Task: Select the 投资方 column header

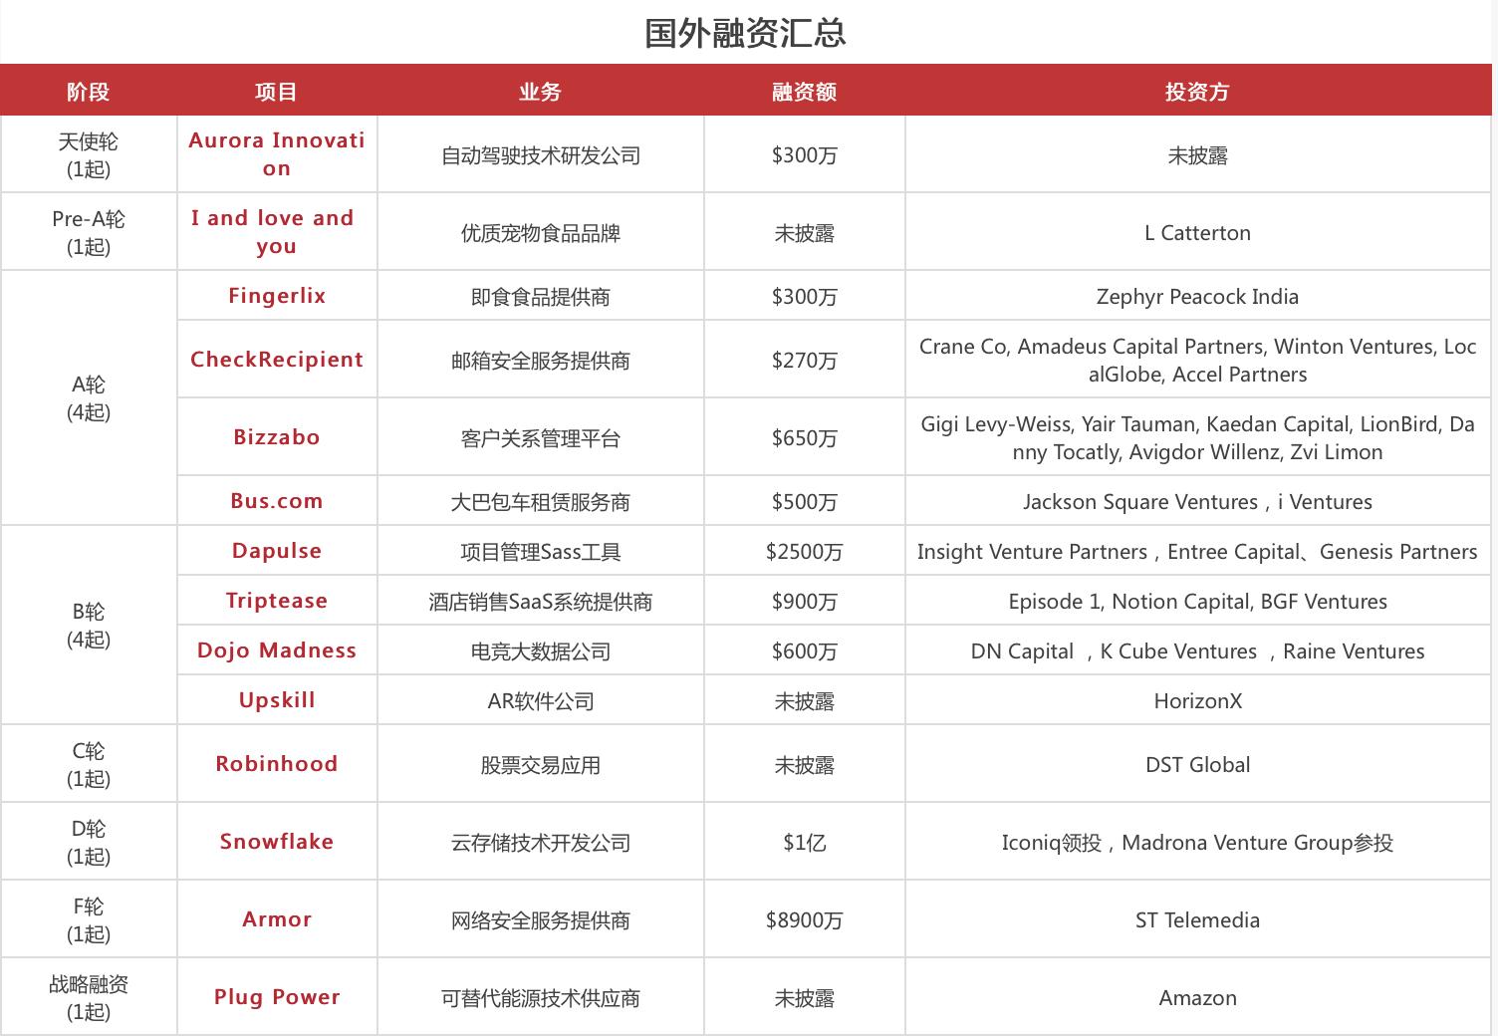Action: 1197,92
